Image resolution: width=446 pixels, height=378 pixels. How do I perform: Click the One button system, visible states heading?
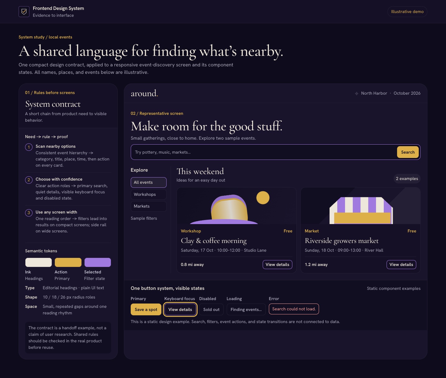point(168,288)
